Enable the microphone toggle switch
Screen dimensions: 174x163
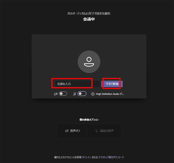tap(82, 94)
